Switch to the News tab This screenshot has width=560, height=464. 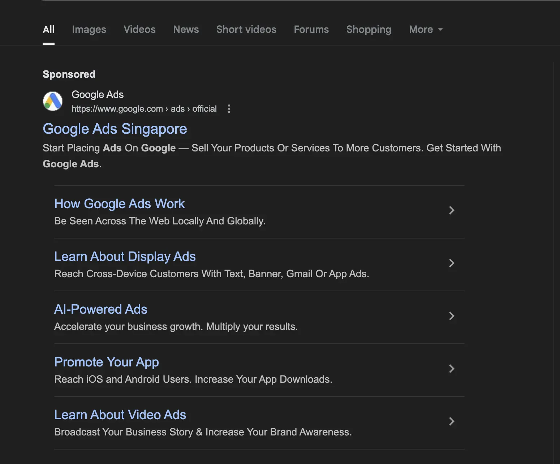(186, 29)
